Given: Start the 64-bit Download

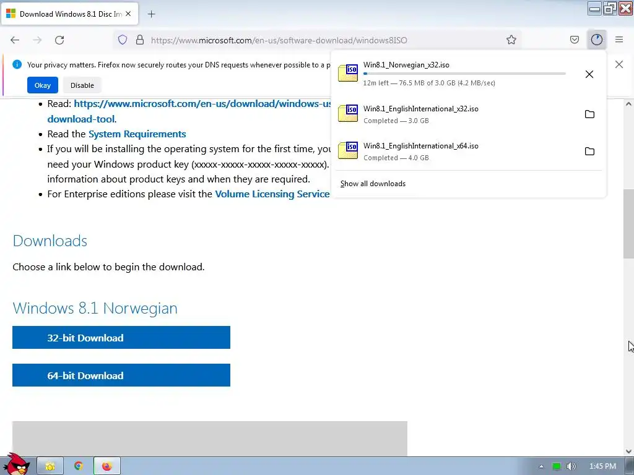Looking at the screenshot, I should 121,375.
